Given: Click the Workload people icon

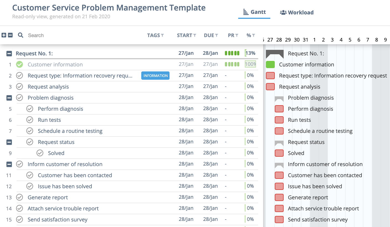Looking at the screenshot, I should point(283,12).
